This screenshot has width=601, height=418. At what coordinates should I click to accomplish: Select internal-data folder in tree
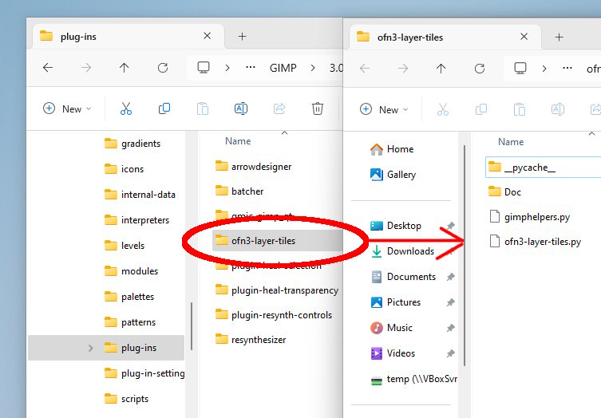point(140,195)
